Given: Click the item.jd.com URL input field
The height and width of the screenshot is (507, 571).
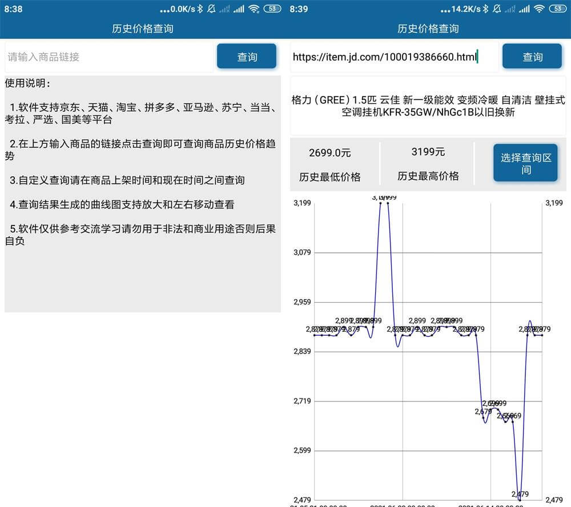Looking at the screenshot, I should click(395, 57).
